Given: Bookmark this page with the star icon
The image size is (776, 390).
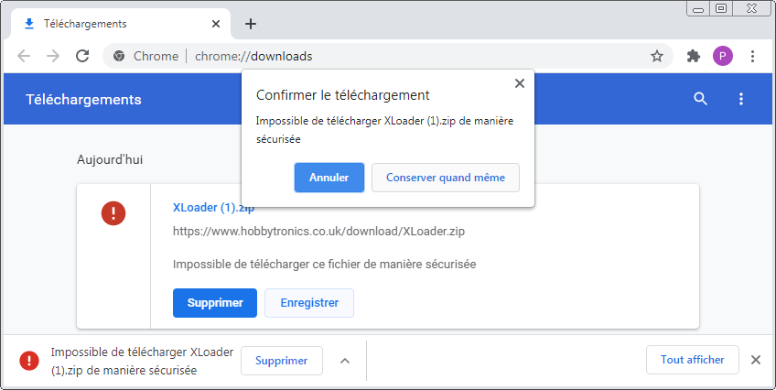Looking at the screenshot, I should tap(657, 56).
